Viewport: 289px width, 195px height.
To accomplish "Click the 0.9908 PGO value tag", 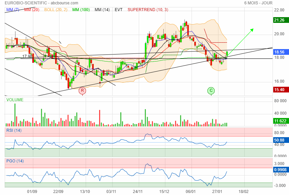I will (x=280, y=170).
